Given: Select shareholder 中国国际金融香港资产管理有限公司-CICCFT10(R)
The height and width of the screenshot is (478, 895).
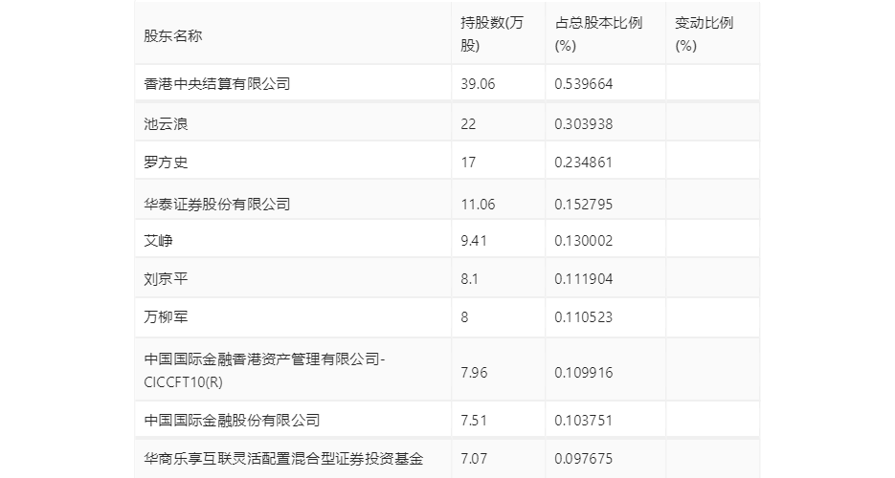Looking at the screenshot, I should coord(265,370).
